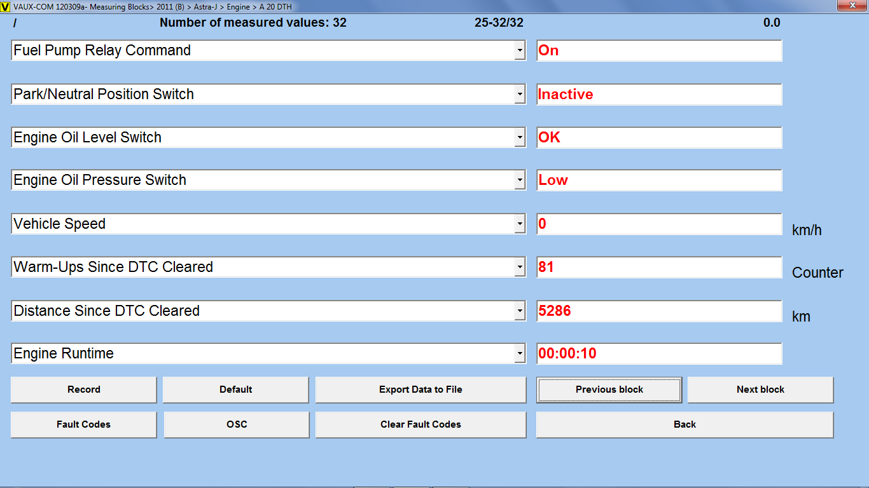This screenshot has width=869, height=488.
Task: Advance to the Next block
Action: click(760, 390)
